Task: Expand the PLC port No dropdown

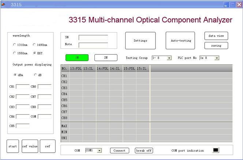Action: pos(217,58)
